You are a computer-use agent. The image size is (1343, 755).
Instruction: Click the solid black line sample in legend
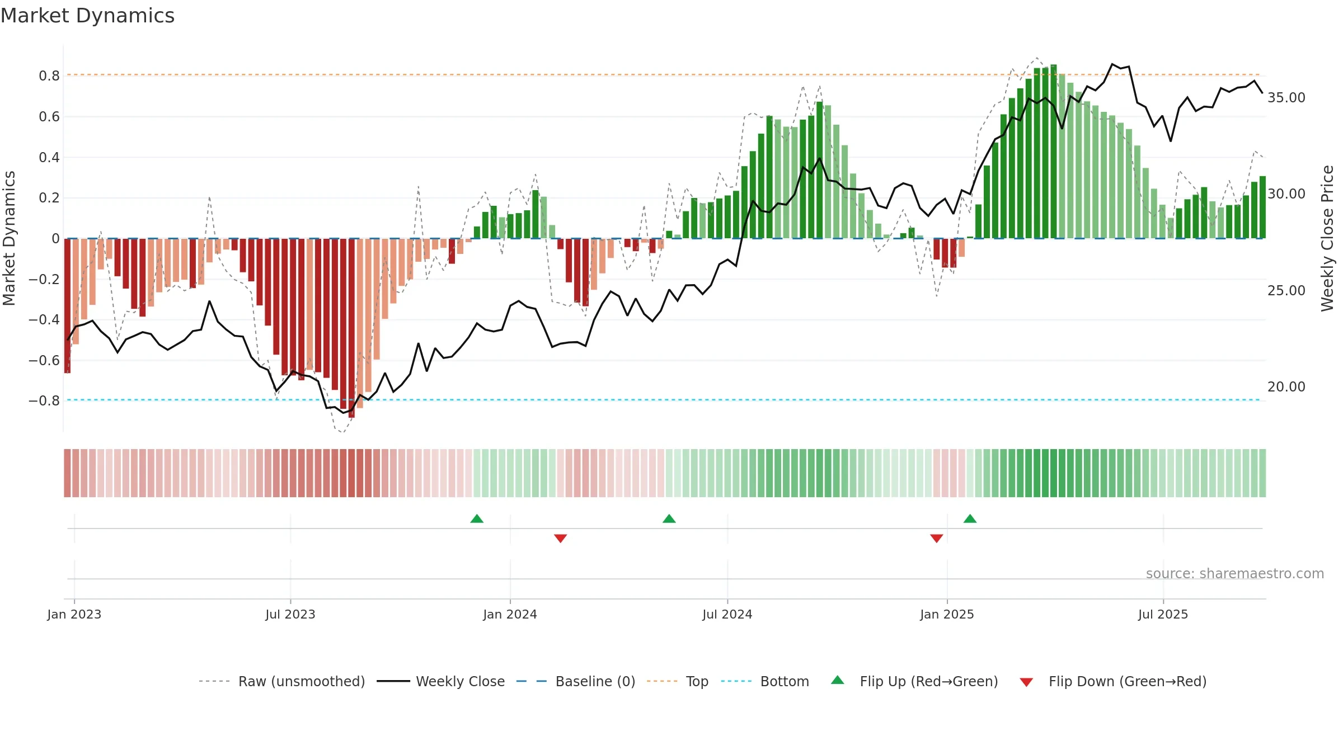pos(393,681)
